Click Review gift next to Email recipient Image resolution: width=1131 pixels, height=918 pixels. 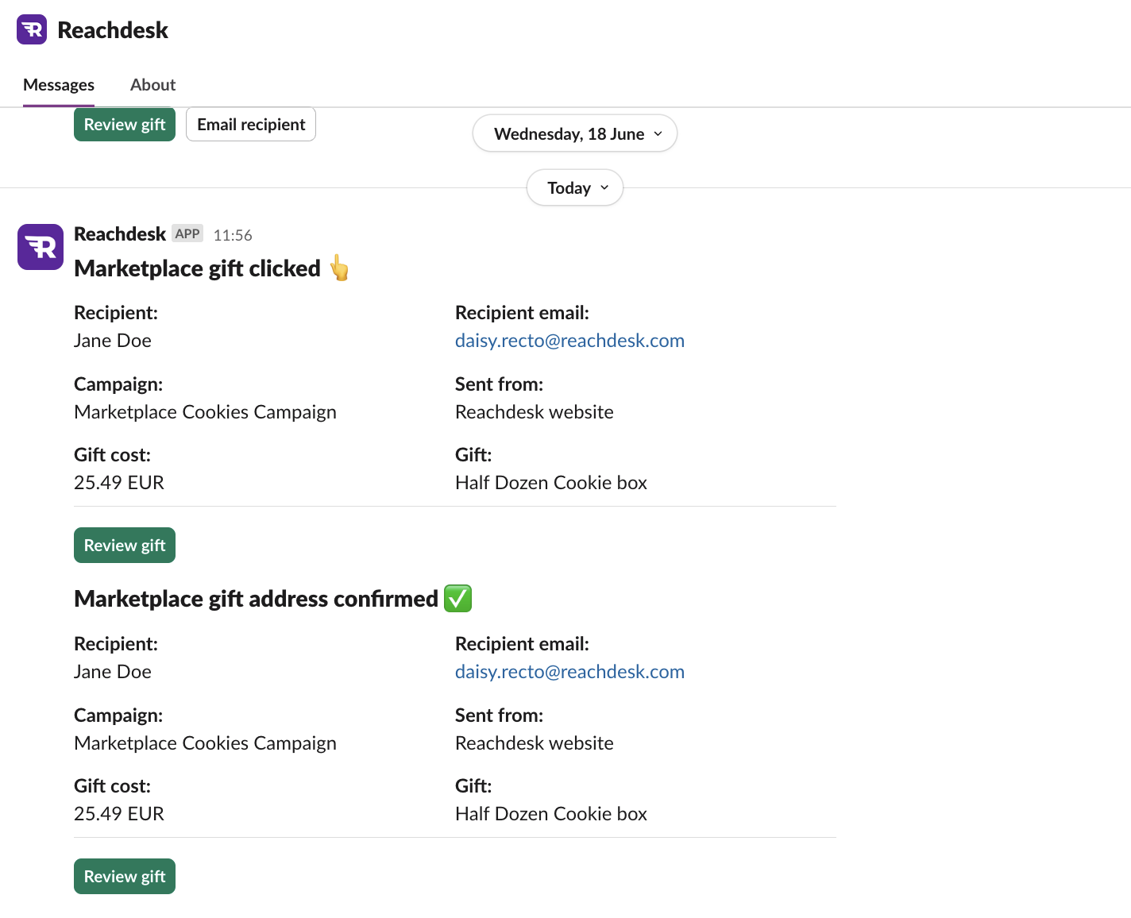[125, 125]
